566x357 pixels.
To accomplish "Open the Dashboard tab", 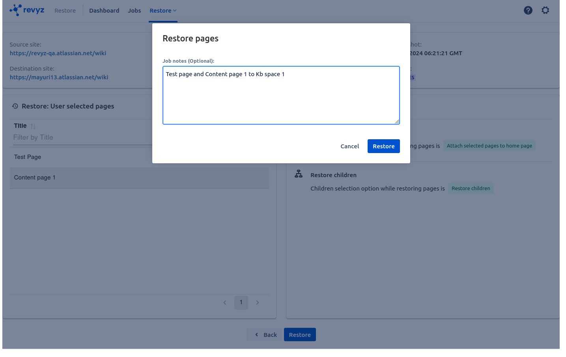I will pyautogui.click(x=104, y=11).
